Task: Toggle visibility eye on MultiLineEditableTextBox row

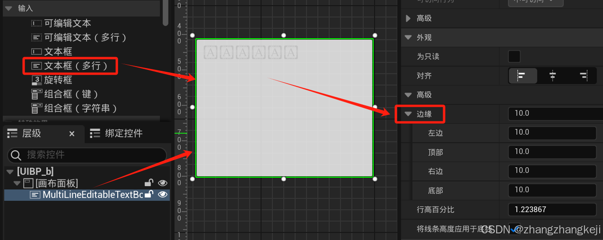Action: (163, 194)
